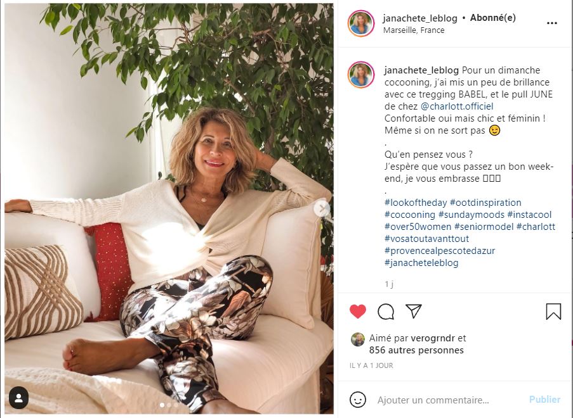Go to the next photo with arrow
Image resolution: width=573 pixels, height=418 pixels.
click(322, 208)
